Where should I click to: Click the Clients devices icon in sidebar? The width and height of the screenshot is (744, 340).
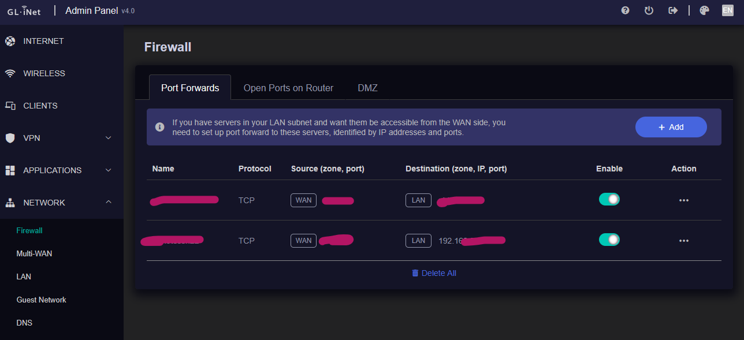[10, 106]
